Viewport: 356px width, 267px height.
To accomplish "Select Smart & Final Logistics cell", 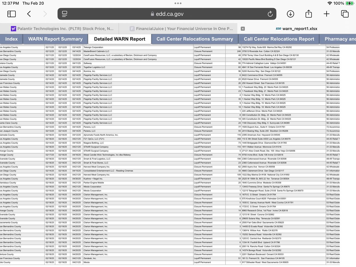I will [x=138, y=159].
